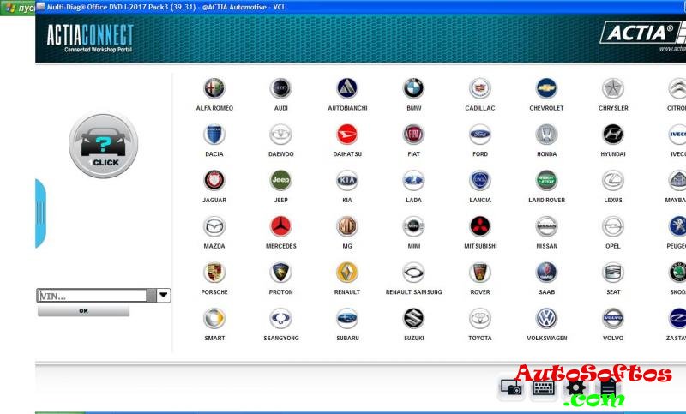Select the Honda brand icon
686x414 pixels.
click(x=546, y=135)
